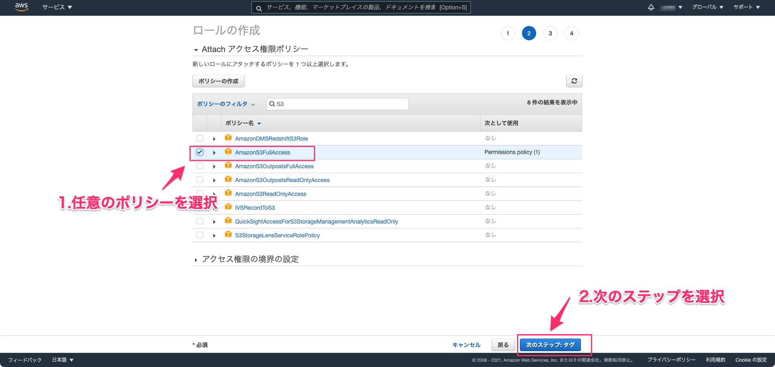Select wizard step 2
The height and width of the screenshot is (367, 775).
[x=529, y=33]
